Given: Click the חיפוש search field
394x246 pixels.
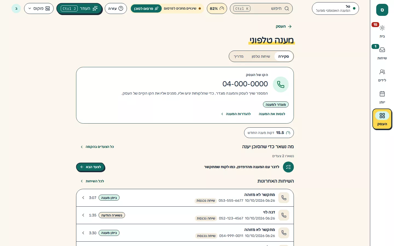Looking at the screenshot, I should point(261,8).
